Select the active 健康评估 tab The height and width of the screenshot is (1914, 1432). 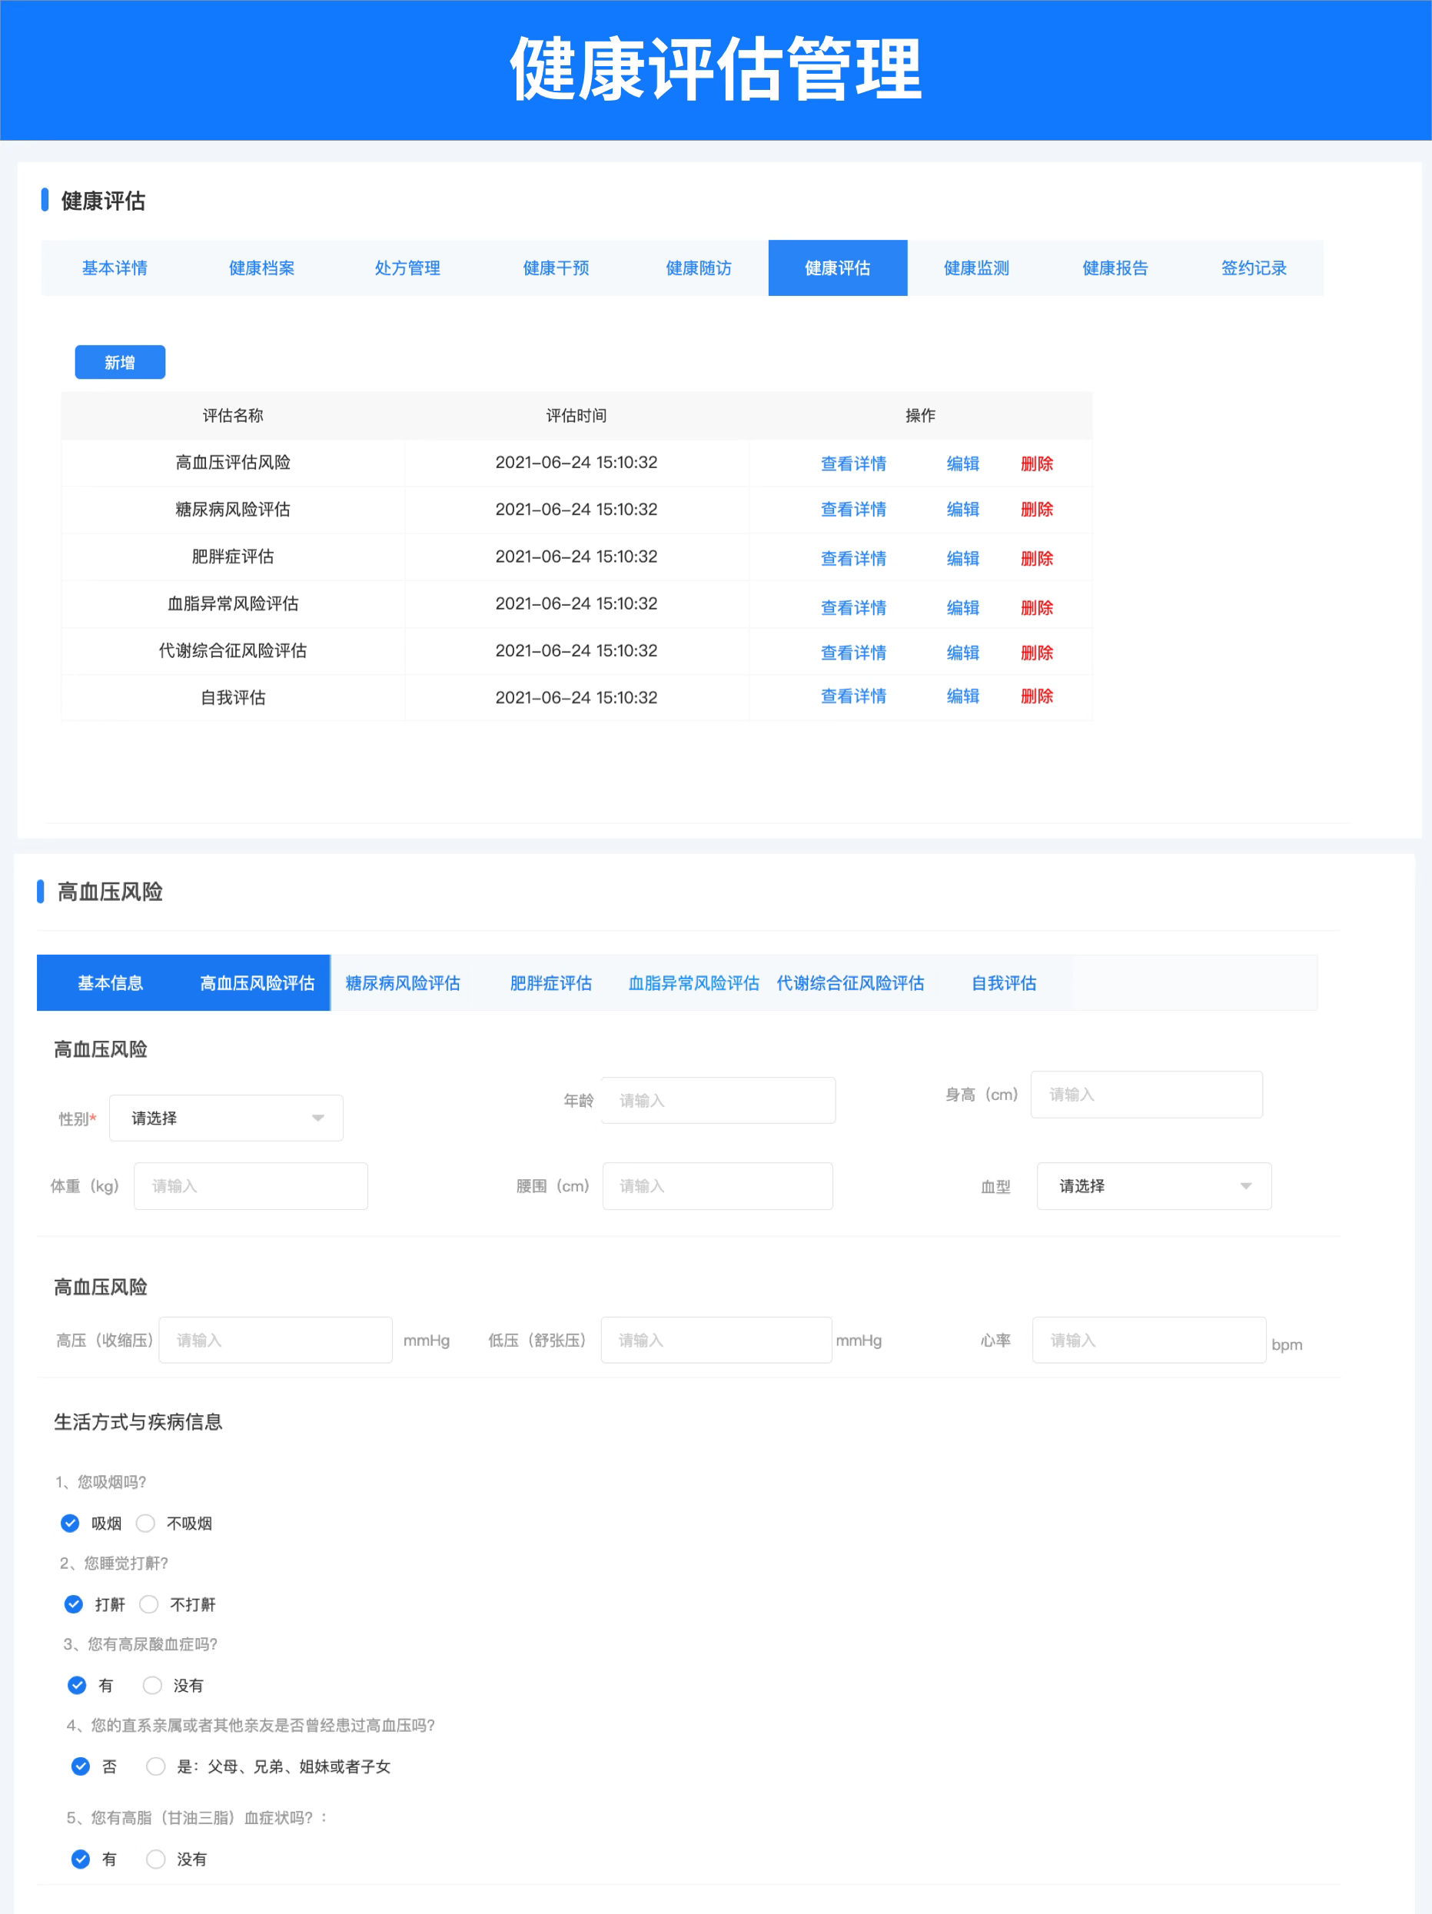[838, 268]
